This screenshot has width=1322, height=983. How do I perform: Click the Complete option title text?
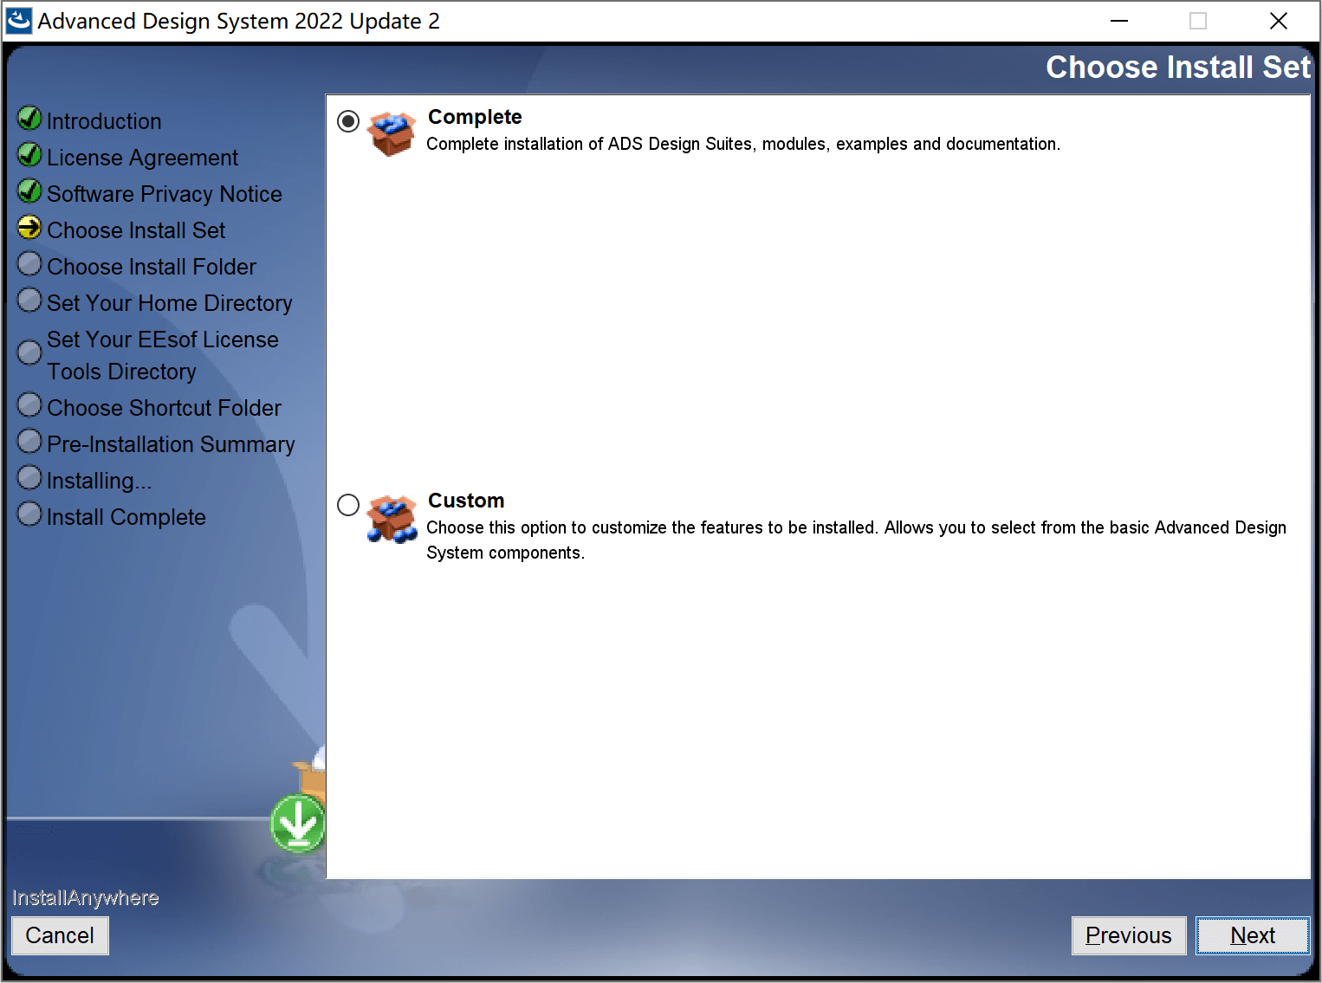(475, 117)
